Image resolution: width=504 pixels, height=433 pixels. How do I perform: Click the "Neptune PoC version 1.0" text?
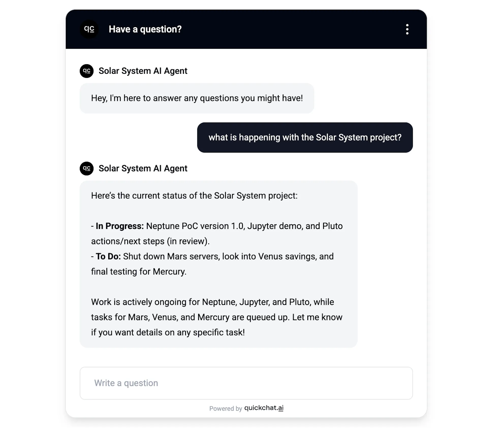195,226
